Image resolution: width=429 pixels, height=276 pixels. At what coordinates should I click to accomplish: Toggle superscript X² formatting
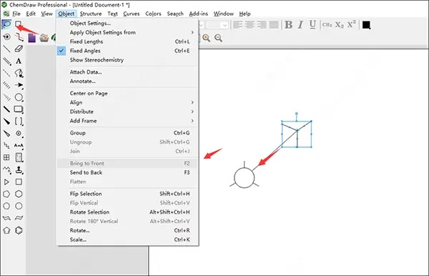pos(352,24)
